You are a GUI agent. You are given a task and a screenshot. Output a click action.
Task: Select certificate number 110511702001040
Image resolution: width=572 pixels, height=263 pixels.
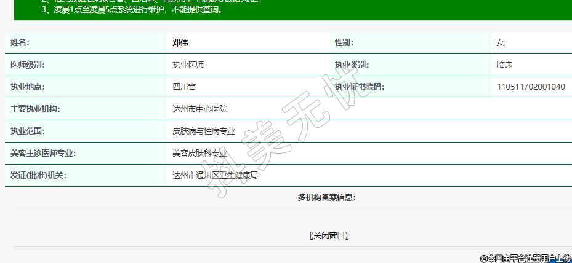531,87
